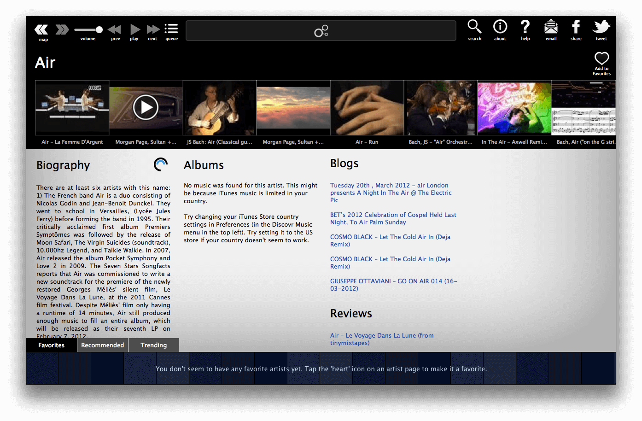Screen dimensions: 642x421
Task: Click text "Try changing your iTunes Store country"
Action: 241,216
